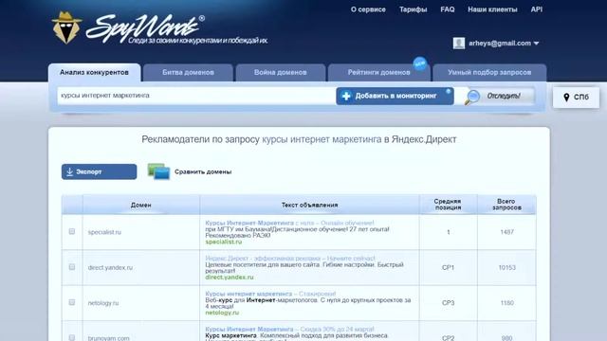Image resolution: width=607 pixels, height=341 pixels.
Task: Click the Сравнить домены link
Action: click(x=203, y=171)
